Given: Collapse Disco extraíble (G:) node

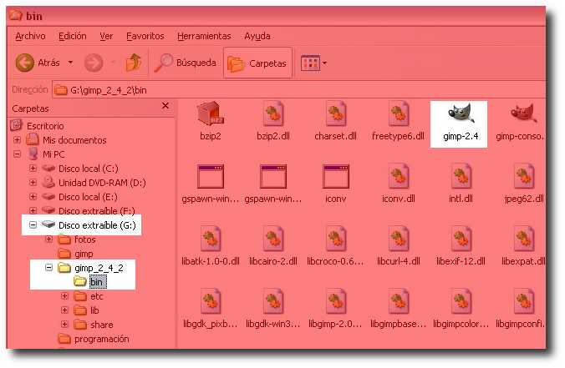Looking at the screenshot, I should [33, 224].
